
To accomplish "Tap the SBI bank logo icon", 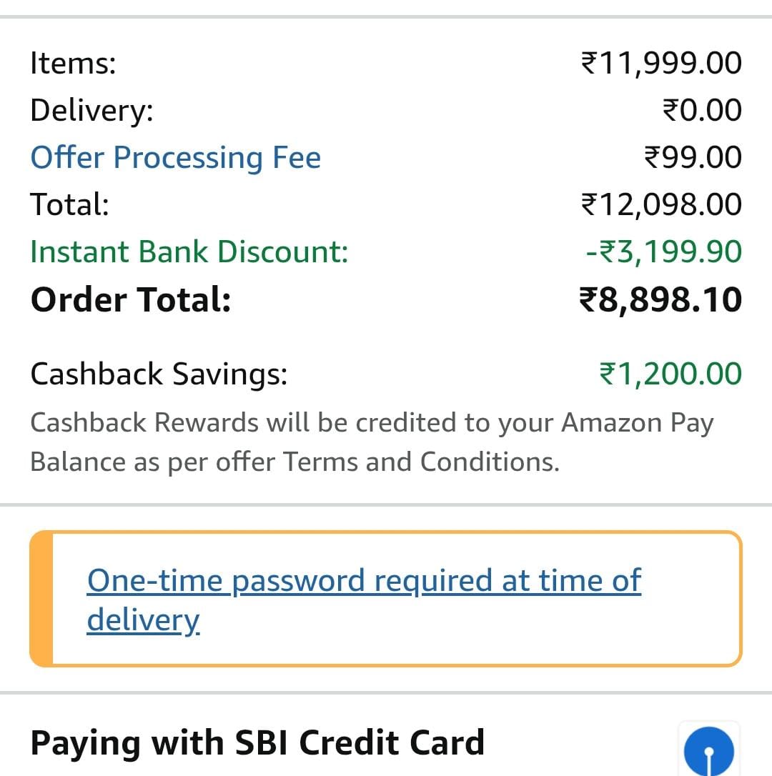I will (708, 750).
